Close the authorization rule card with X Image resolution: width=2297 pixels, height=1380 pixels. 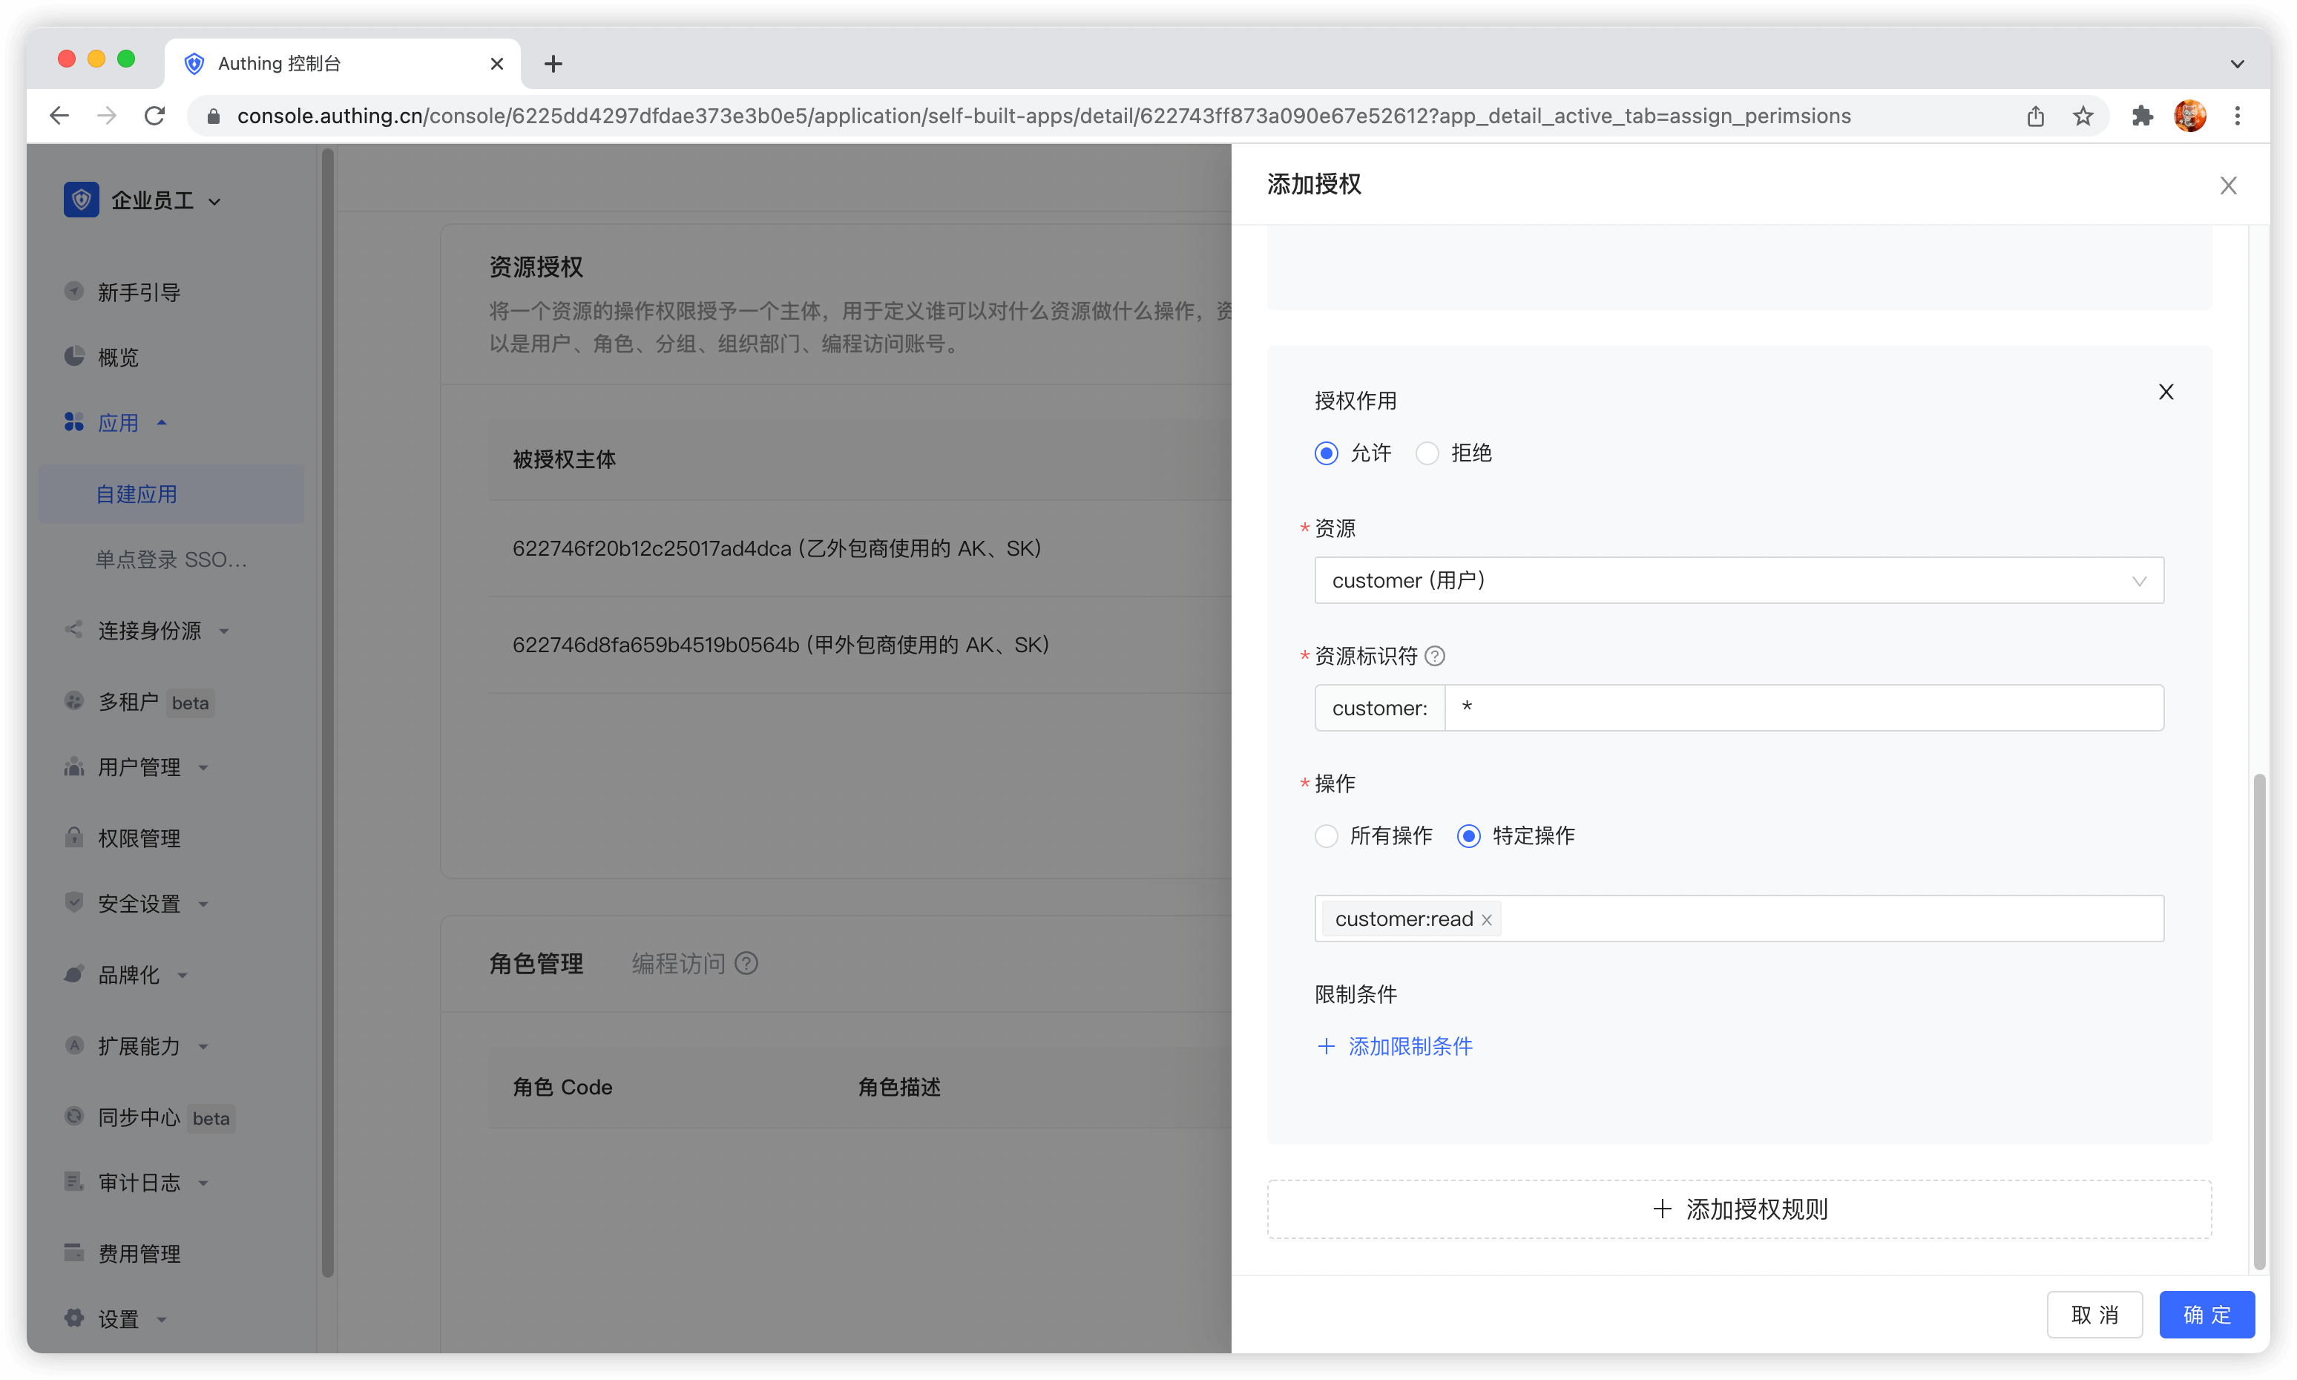tap(2166, 392)
